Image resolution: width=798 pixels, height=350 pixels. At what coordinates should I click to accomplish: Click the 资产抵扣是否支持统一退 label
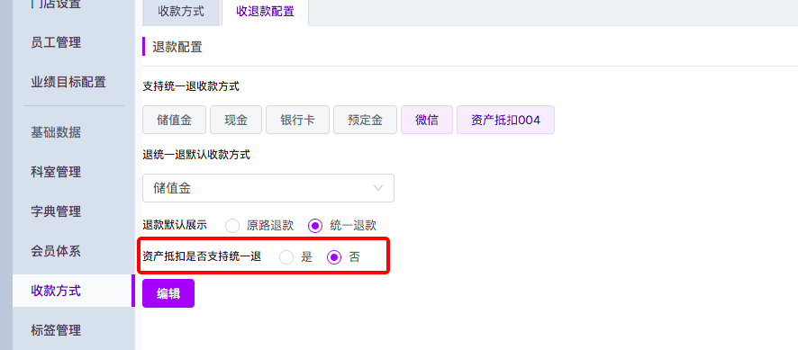(202, 257)
